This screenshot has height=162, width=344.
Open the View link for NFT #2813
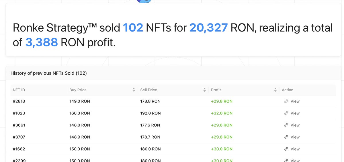pyautogui.click(x=292, y=101)
